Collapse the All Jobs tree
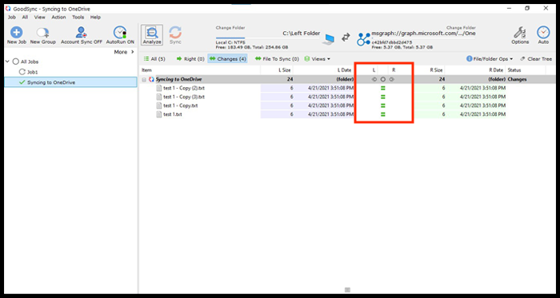 point(7,62)
